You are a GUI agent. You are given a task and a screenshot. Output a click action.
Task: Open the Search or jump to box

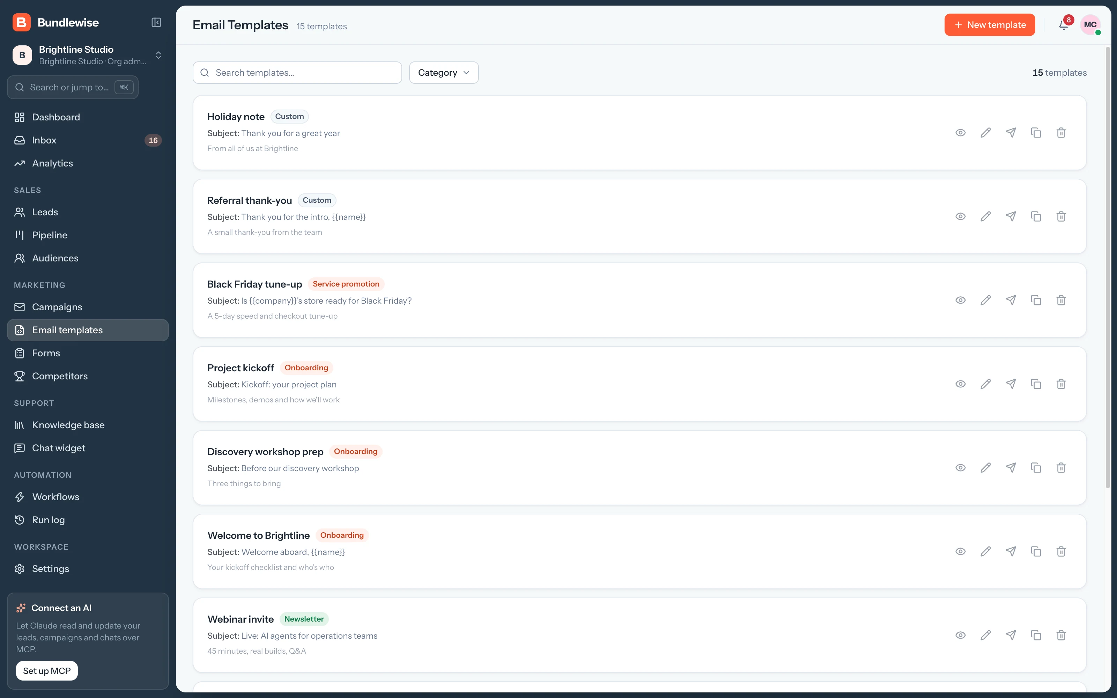pyautogui.click(x=73, y=87)
